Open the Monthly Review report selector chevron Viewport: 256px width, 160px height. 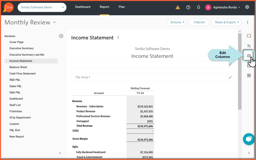[x=54, y=22]
